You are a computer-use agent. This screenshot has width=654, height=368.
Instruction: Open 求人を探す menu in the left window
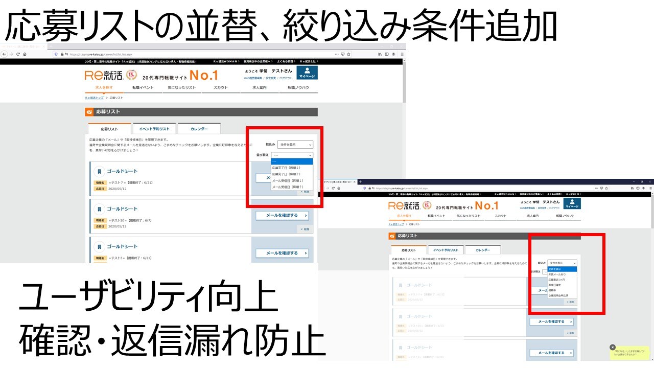pos(104,88)
